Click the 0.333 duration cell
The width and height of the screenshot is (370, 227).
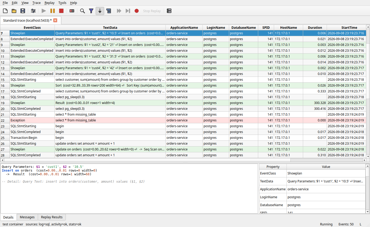[x=315, y=91]
